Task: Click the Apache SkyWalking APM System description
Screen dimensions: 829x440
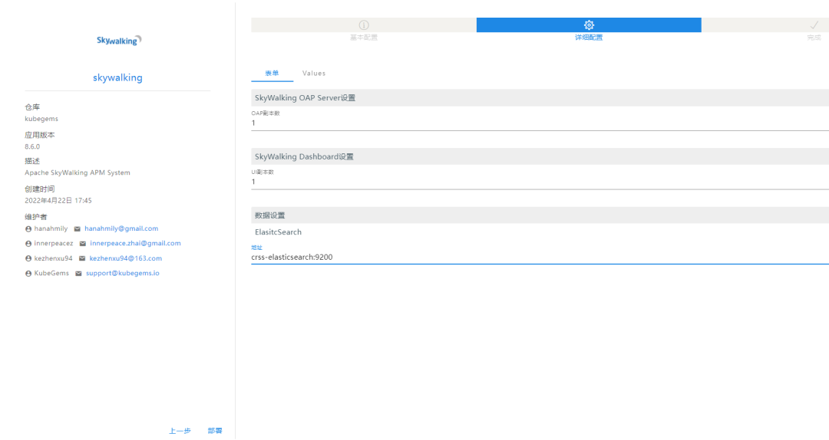Action: (78, 172)
